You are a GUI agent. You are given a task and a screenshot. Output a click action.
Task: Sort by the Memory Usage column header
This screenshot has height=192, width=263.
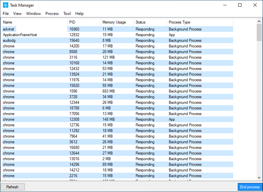117,22
